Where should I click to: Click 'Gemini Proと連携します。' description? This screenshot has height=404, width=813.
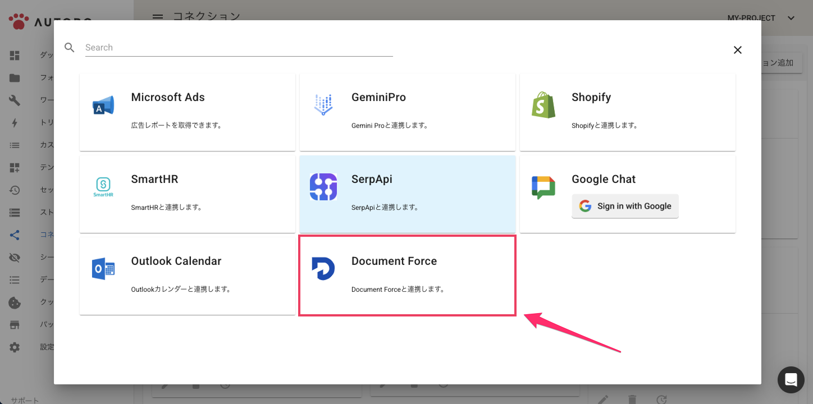click(x=390, y=125)
